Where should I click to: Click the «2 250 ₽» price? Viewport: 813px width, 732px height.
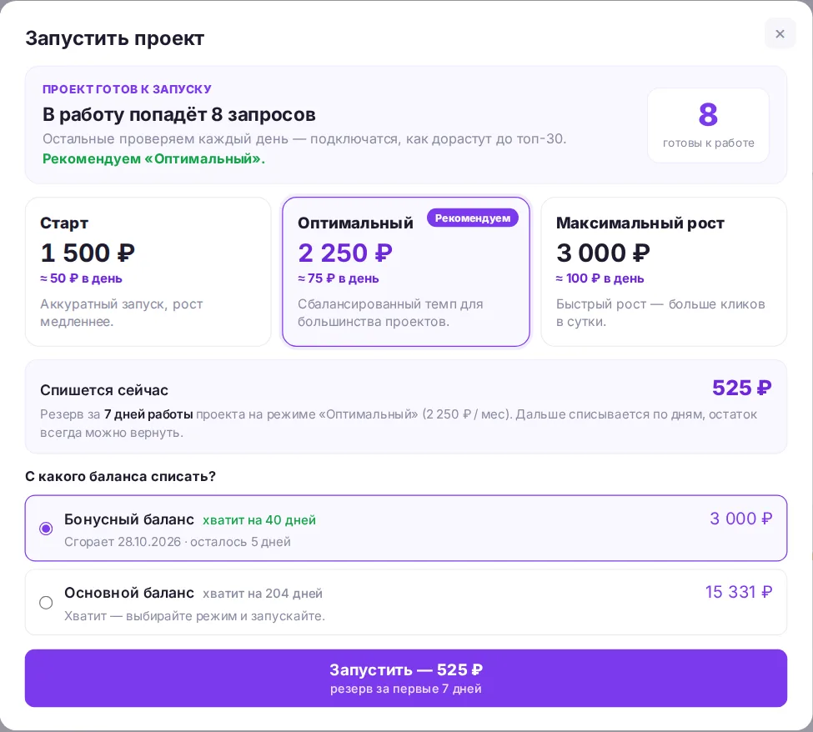coord(345,253)
